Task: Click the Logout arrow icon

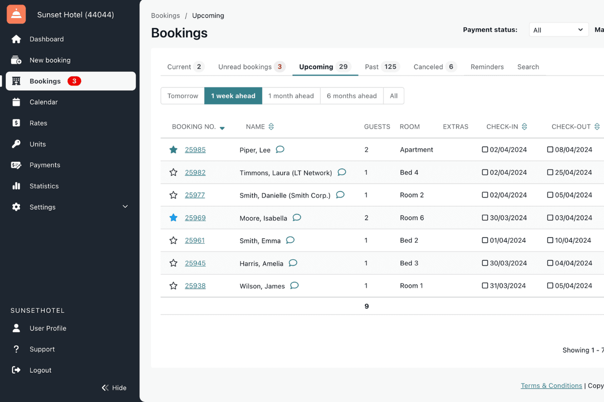Action: pos(16,370)
